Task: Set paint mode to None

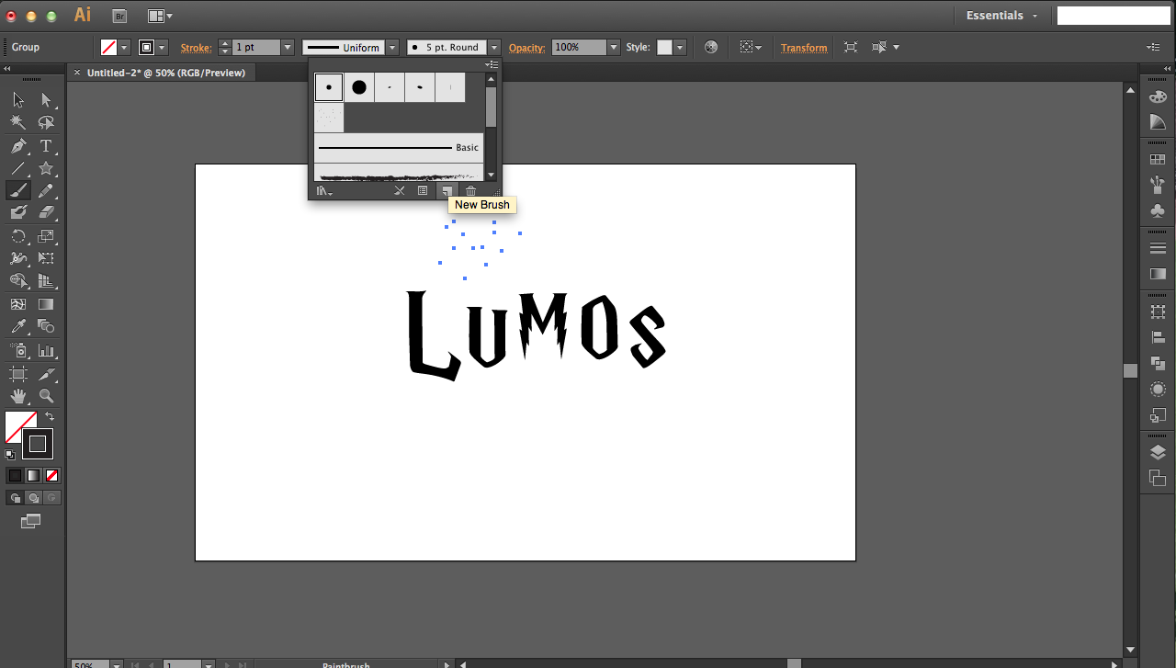Action: pos(52,475)
